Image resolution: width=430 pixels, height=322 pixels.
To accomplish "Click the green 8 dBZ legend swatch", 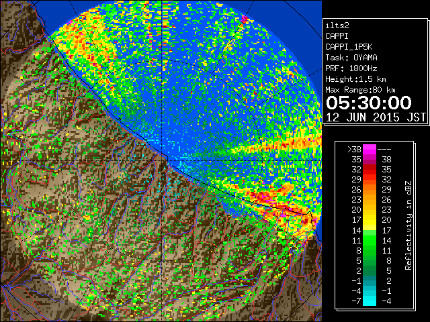I will [370, 250].
